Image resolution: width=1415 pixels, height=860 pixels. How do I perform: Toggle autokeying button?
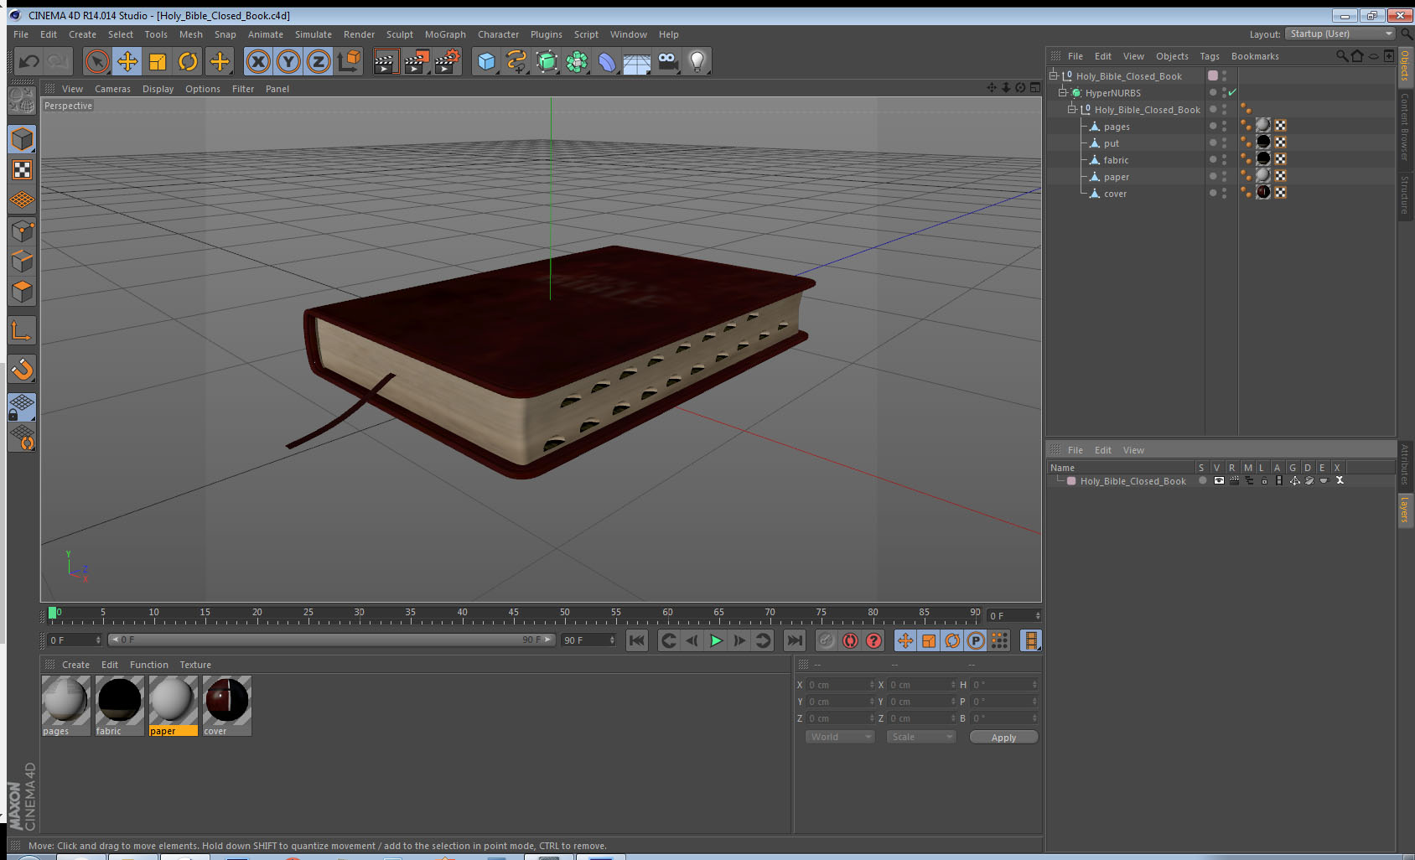pyautogui.click(x=850, y=640)
